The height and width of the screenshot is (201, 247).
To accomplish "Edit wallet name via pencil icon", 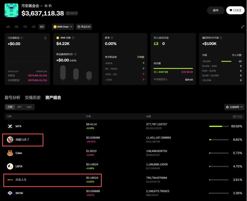I will 46,6.
